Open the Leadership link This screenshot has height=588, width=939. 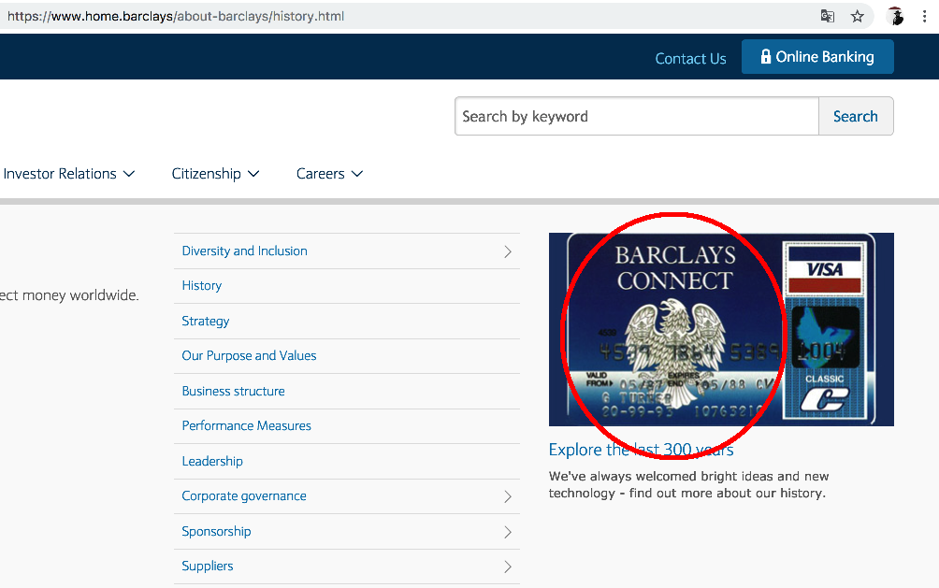click(x=212, y=461)
